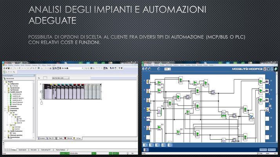Click the grid icon at bottom-left of right window

[x=146, y=150]
